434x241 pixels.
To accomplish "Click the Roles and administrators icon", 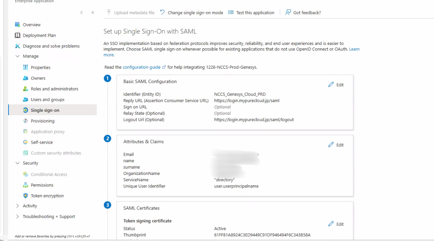I will click(x=25, y=89).
